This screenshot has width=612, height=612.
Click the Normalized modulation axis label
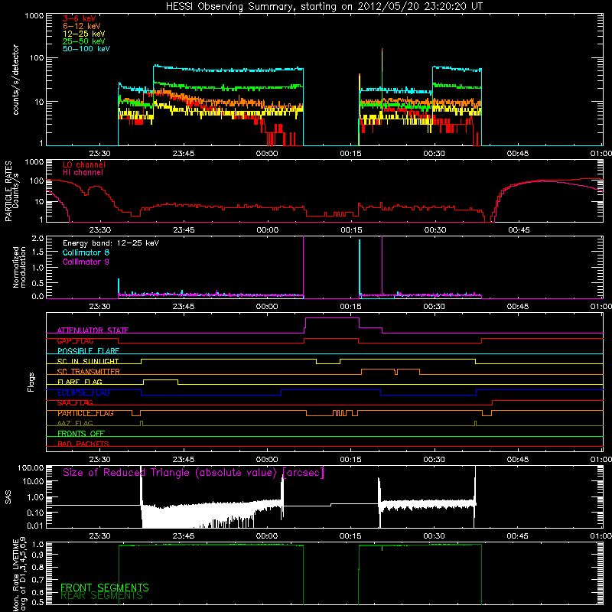pos(19,267)
